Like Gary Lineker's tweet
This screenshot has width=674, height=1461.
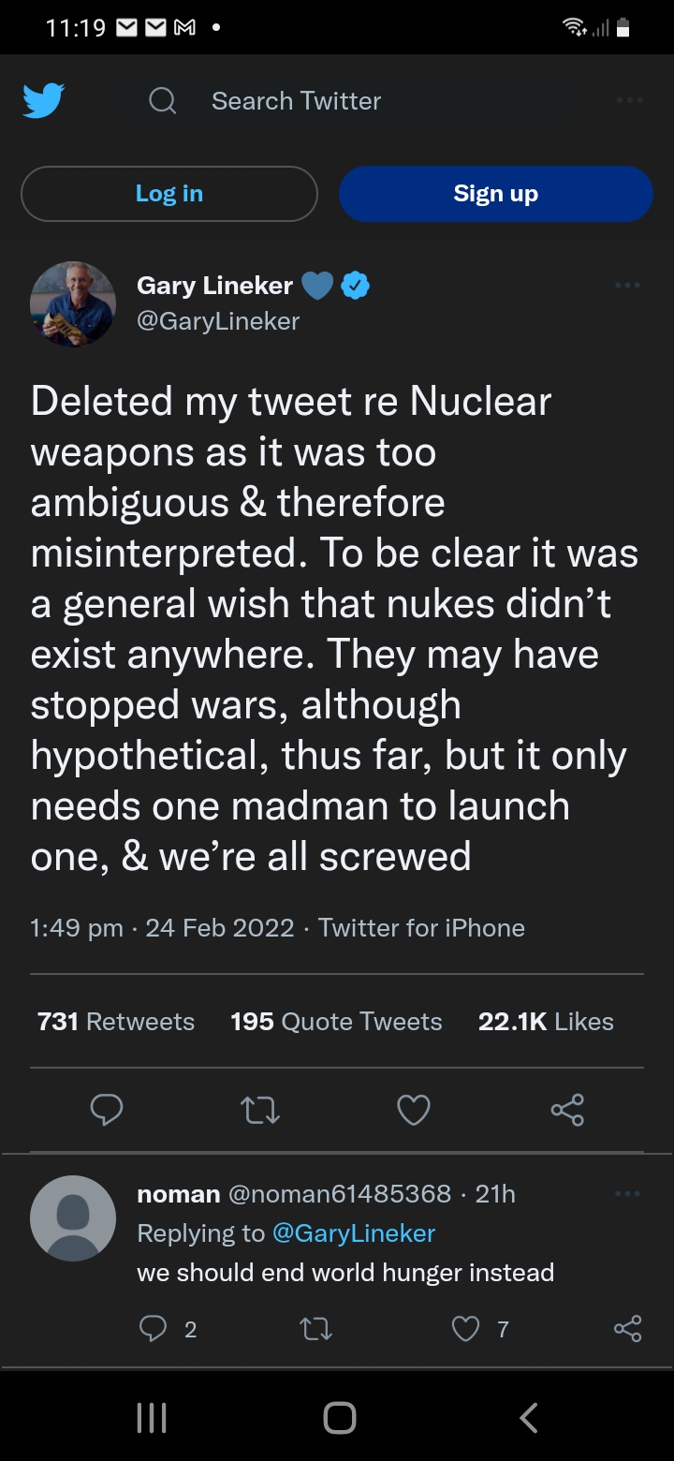[413, 1110]
